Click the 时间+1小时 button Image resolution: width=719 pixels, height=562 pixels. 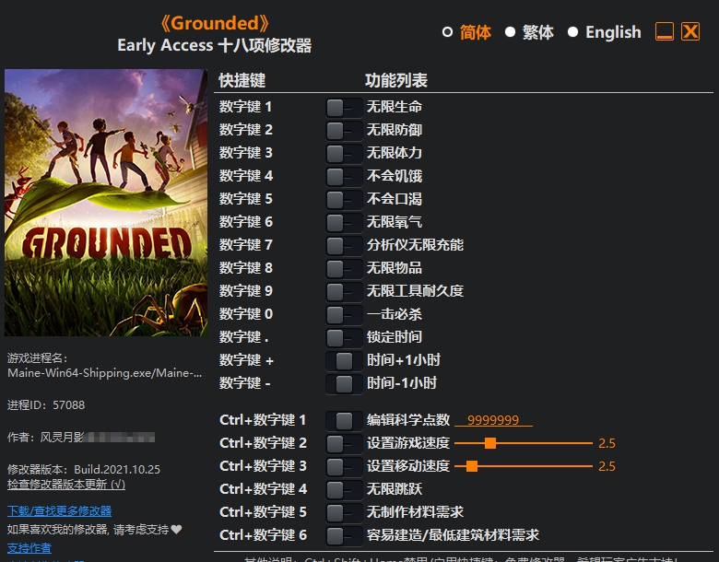(x=344, y=360)
